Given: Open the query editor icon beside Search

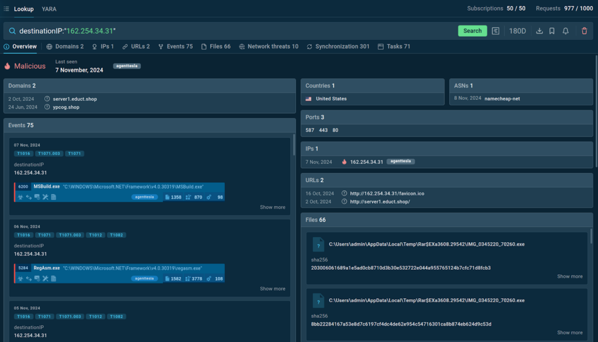Looking at the screenshot, I should 496,31.
